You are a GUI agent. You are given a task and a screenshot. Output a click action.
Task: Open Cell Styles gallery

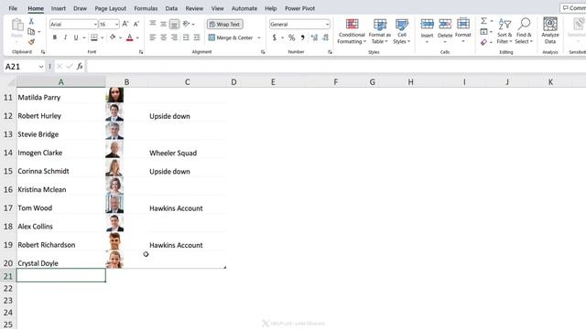pyautogui.click(x=402, y=31)
